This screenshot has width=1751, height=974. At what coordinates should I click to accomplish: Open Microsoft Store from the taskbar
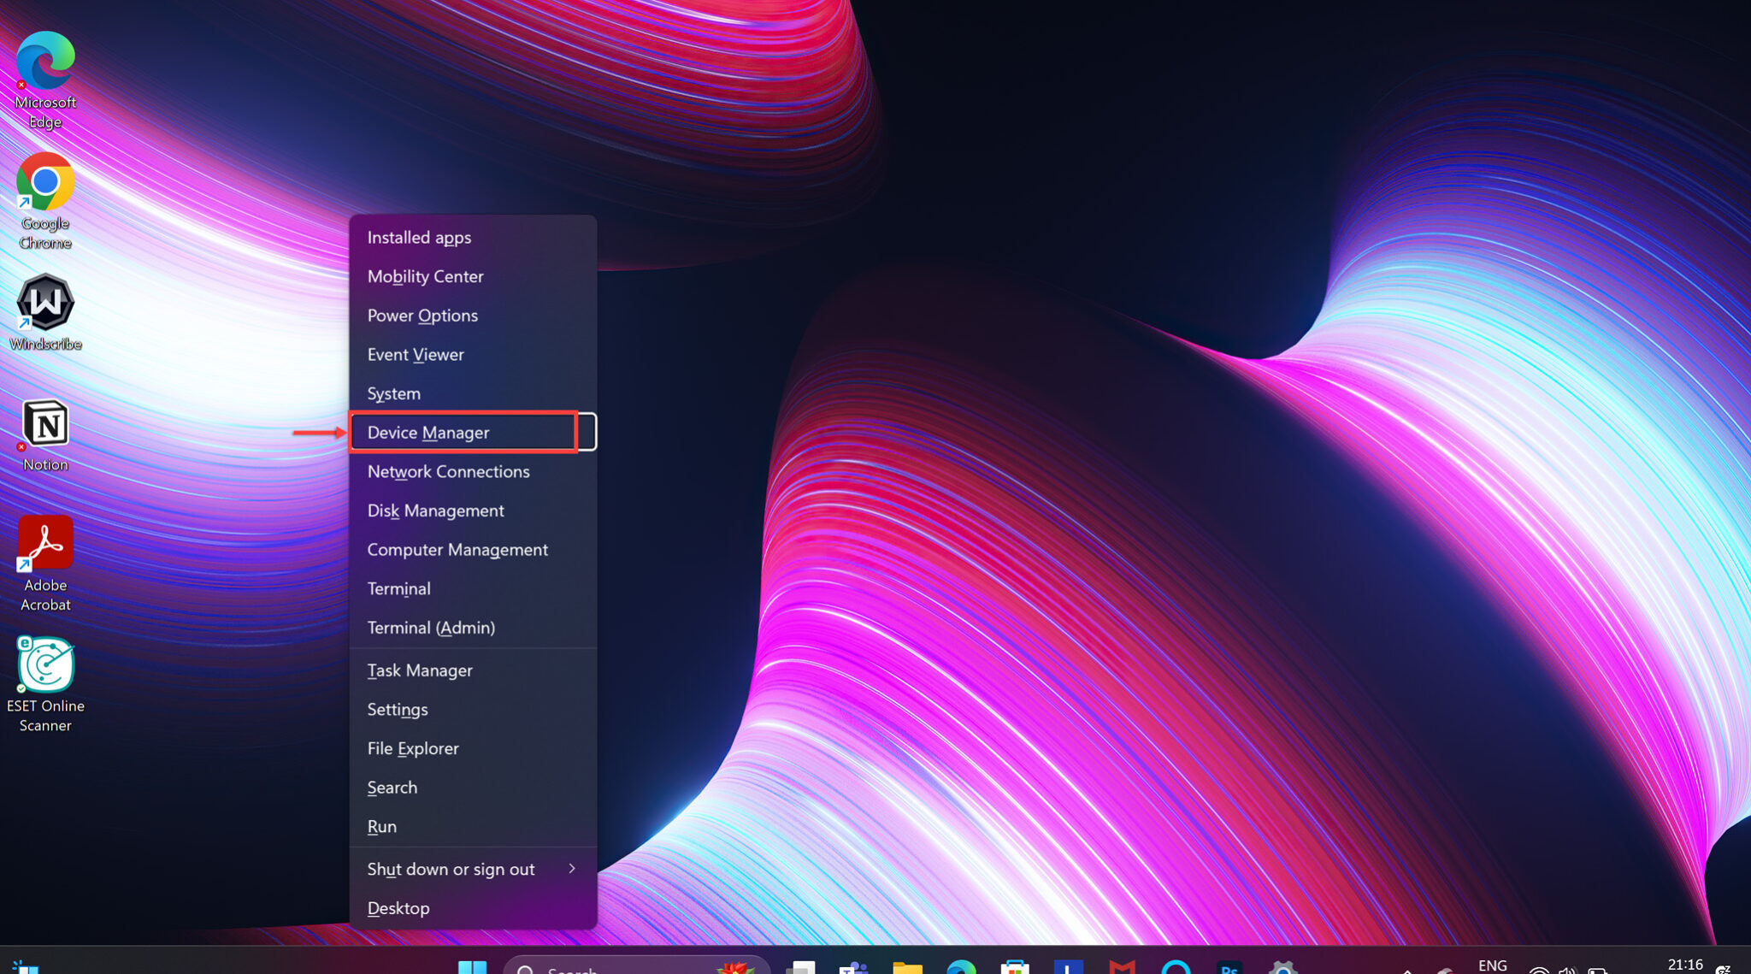(x=1015, y=967)
